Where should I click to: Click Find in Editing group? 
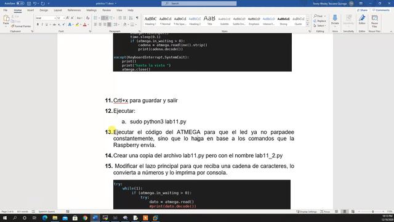(318, 16)
